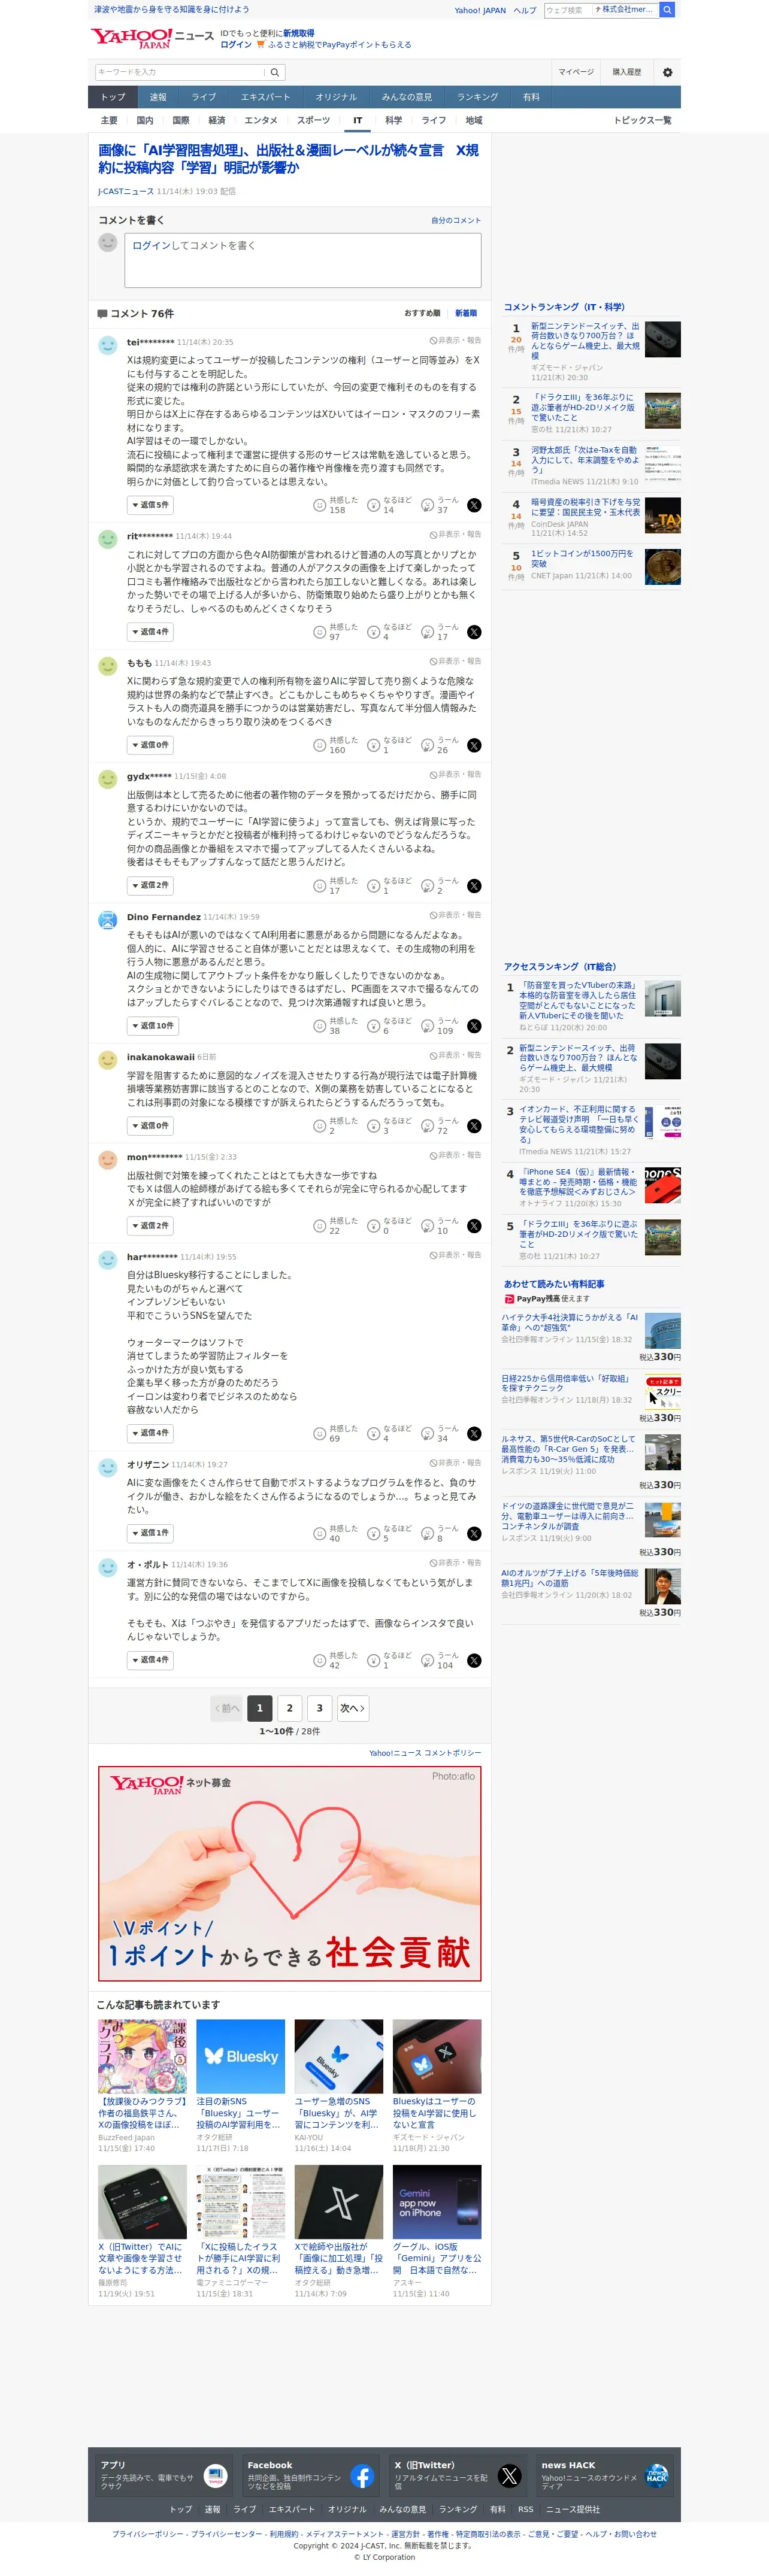Screen dimensions: 769x2576
Task: Expand 返信4件 replies under rit********
Action: tap(150, 632)
